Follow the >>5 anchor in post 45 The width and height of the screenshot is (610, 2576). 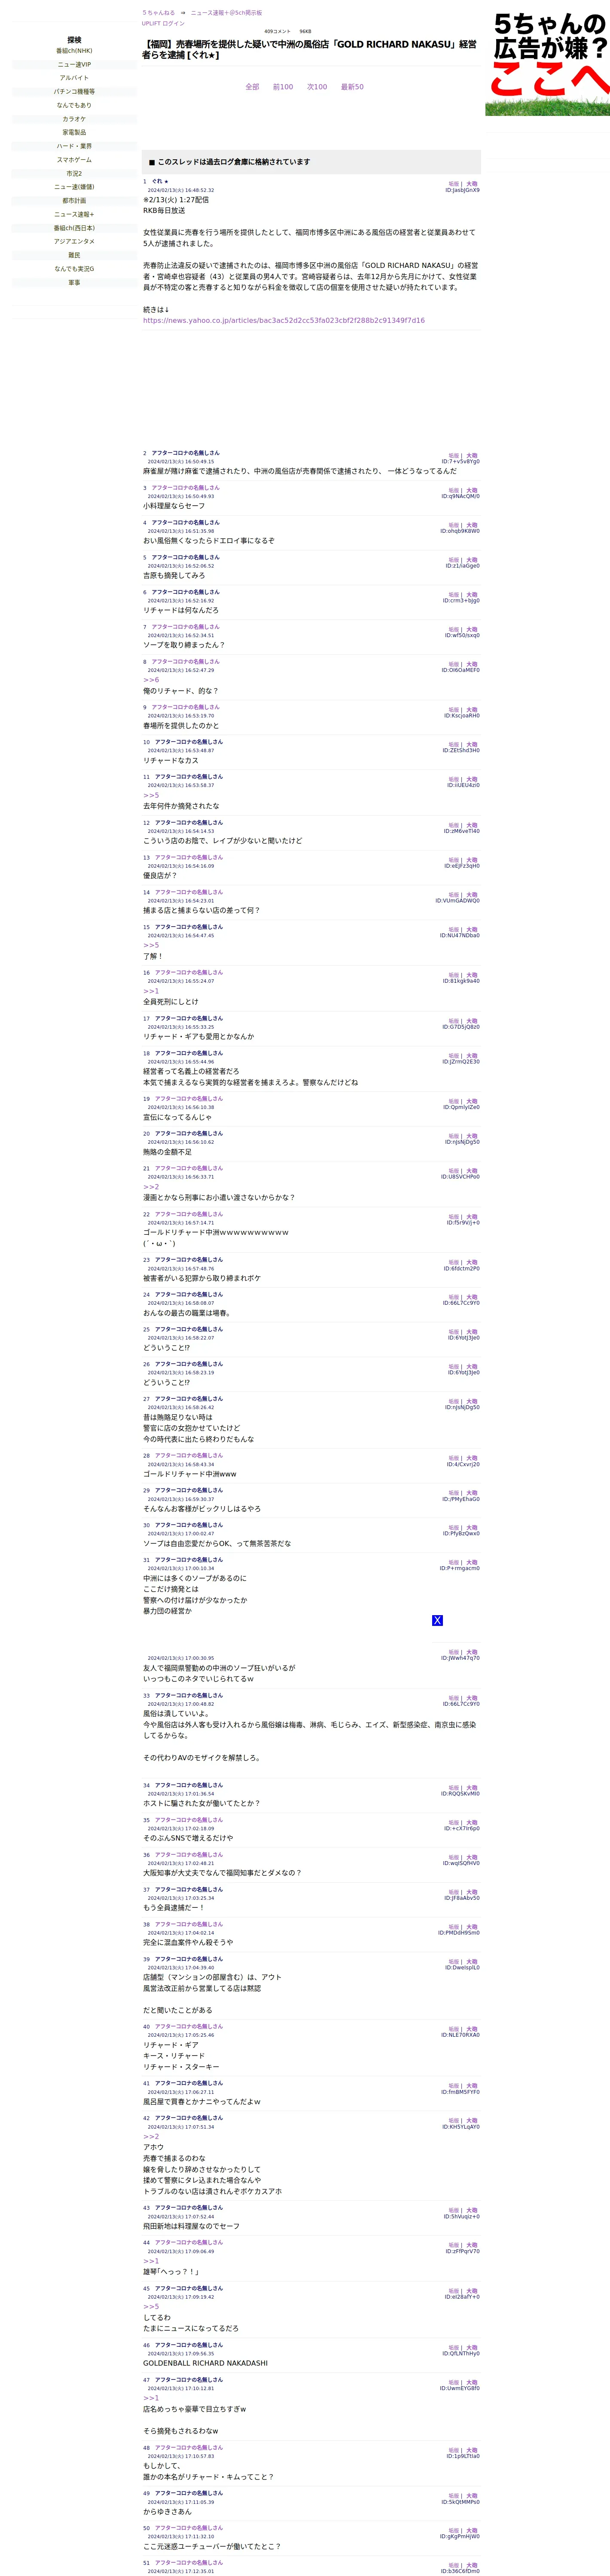click(x=151, y=2306)
